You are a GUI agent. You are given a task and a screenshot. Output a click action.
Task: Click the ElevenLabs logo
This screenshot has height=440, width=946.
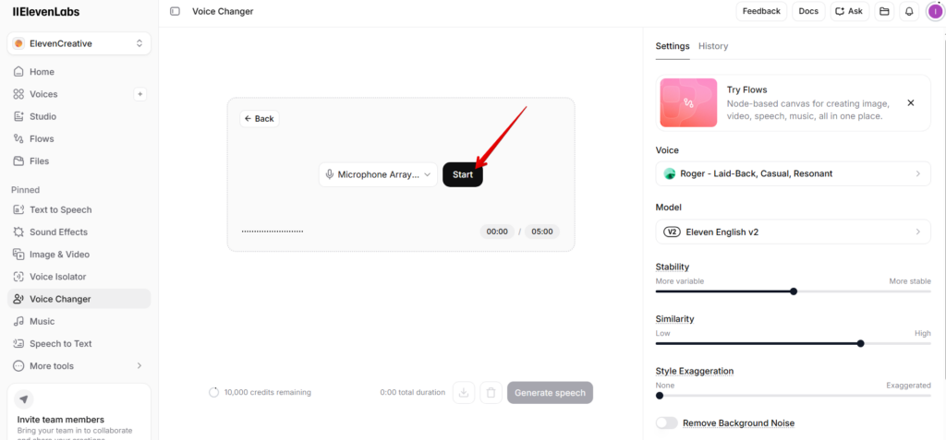click(46, 11)
